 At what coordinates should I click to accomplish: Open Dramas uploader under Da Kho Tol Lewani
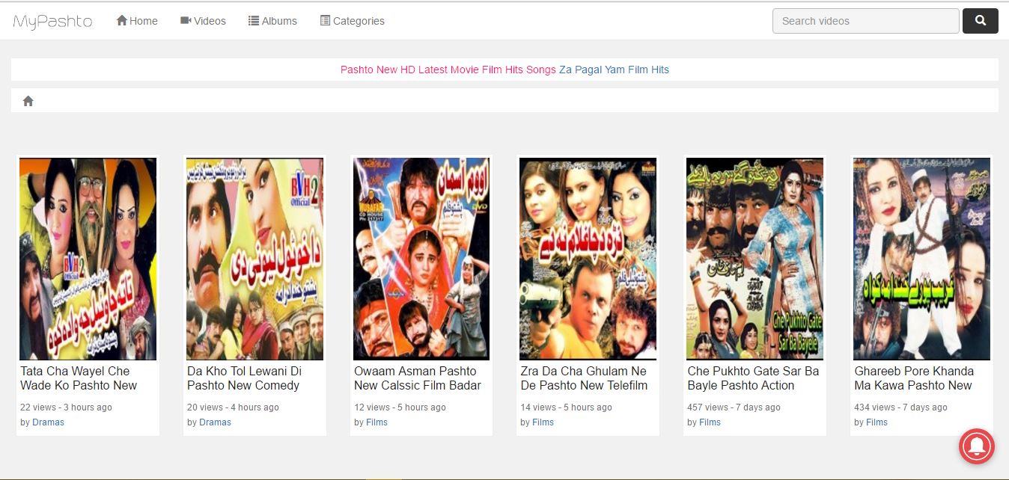(x=215, y=422)
